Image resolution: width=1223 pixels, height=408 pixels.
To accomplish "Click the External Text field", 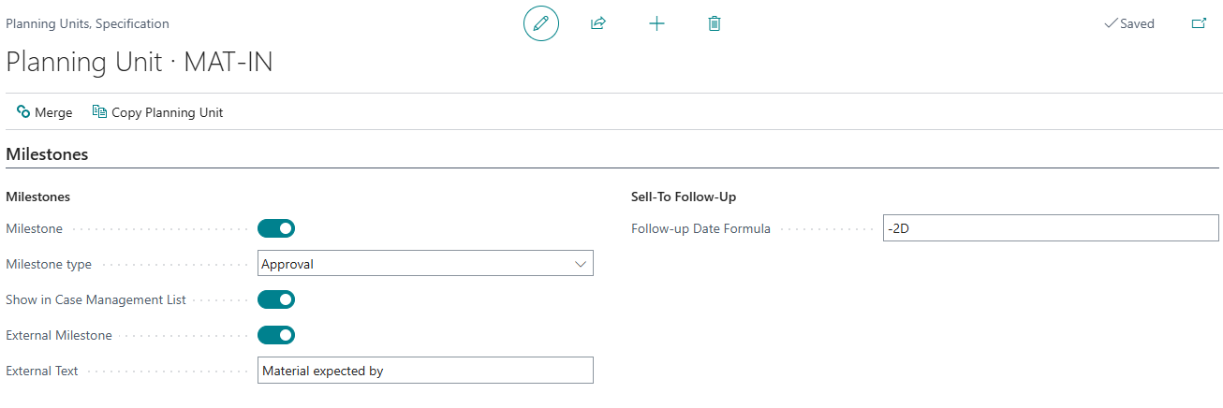I will 425,371.
